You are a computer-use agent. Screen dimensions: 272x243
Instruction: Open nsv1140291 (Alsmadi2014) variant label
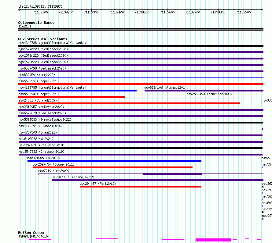tap(40, 126)
